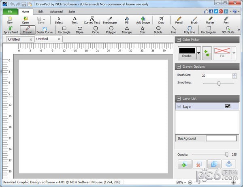Collapse the Layer List panel
The height and width of the screenshot is (187, 243).
(x=179, y=98)
